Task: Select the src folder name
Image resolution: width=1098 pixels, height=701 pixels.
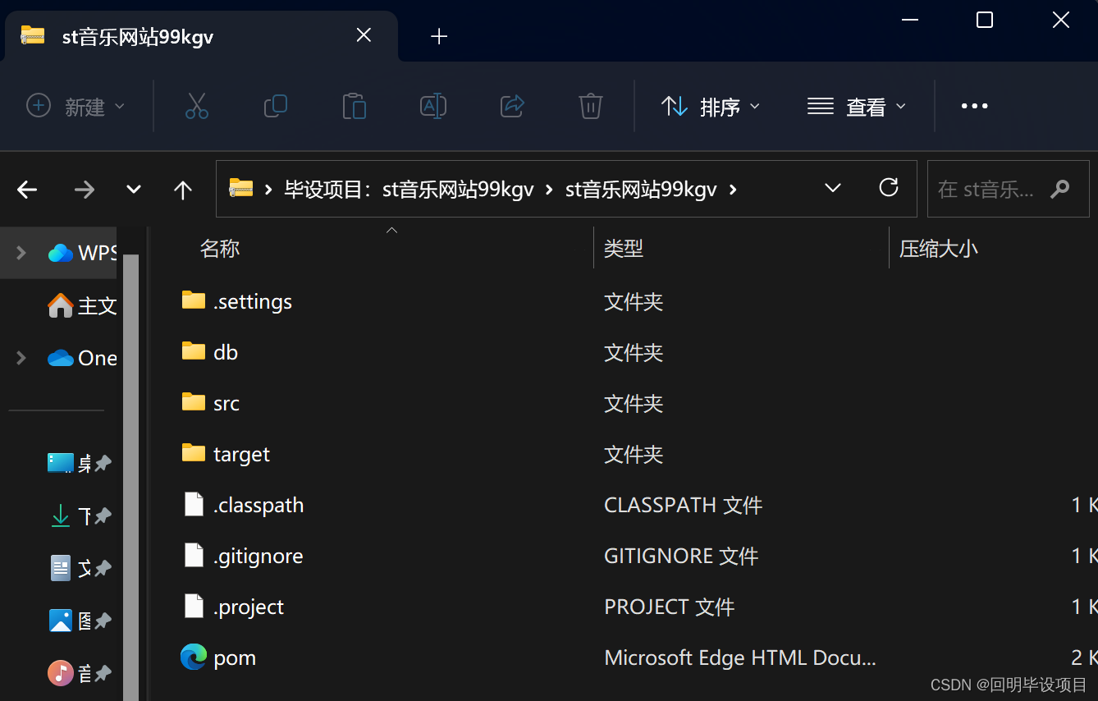Action: (x=226, y=403)
